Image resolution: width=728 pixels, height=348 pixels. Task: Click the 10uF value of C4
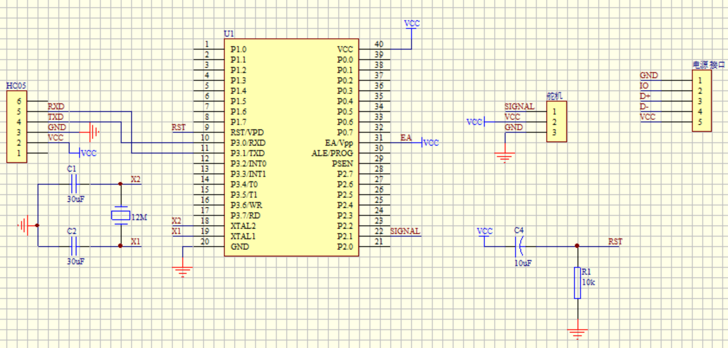click(523, 263)
